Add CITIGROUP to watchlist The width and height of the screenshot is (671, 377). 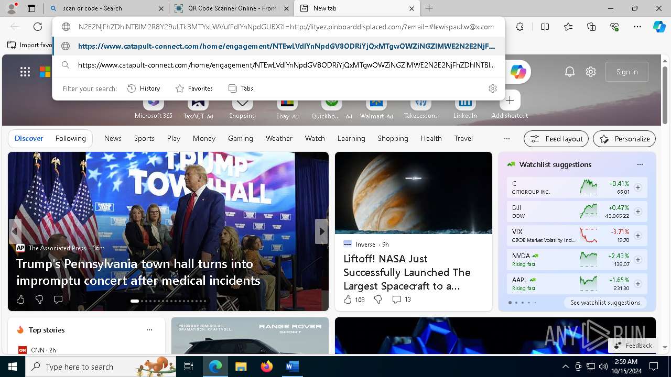pos(638,187)
